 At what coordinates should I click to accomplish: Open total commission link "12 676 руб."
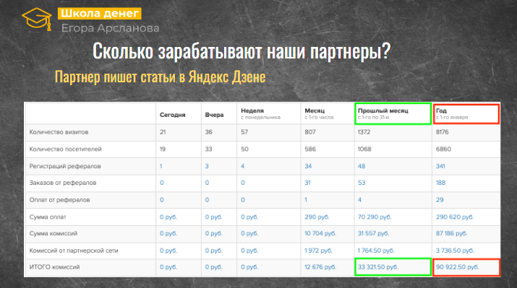pos(320,267)
